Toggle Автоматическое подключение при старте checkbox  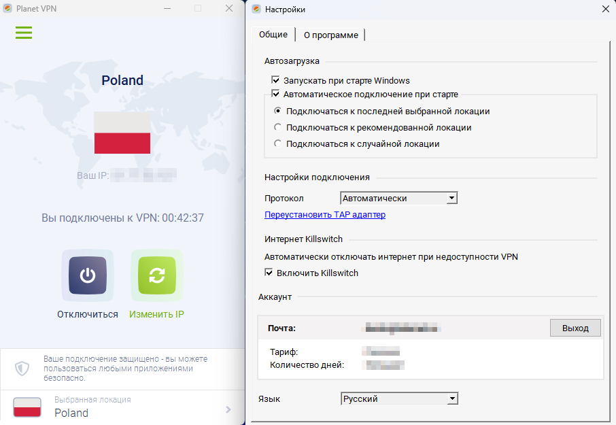[276, 94]
